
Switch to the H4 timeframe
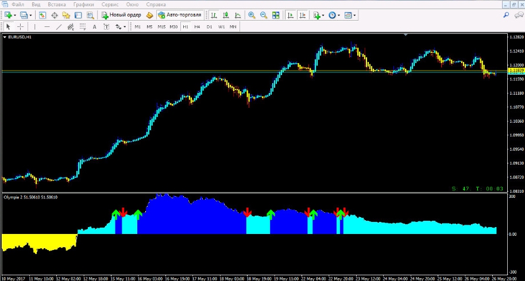coord(197,26)
